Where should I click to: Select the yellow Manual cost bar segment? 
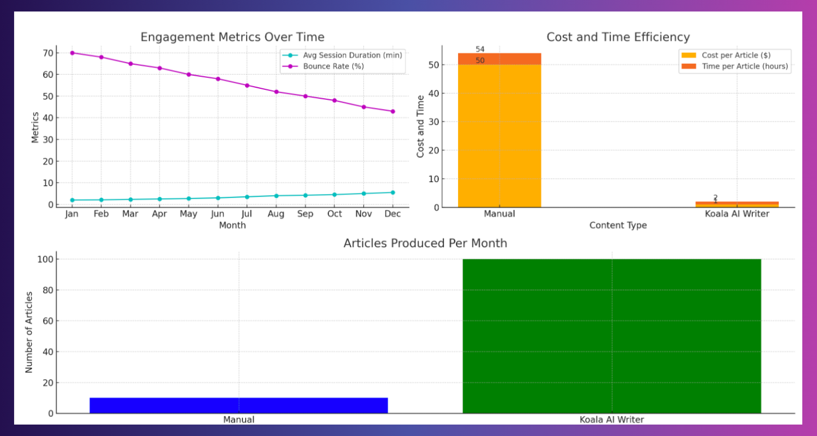click(499, 136)
